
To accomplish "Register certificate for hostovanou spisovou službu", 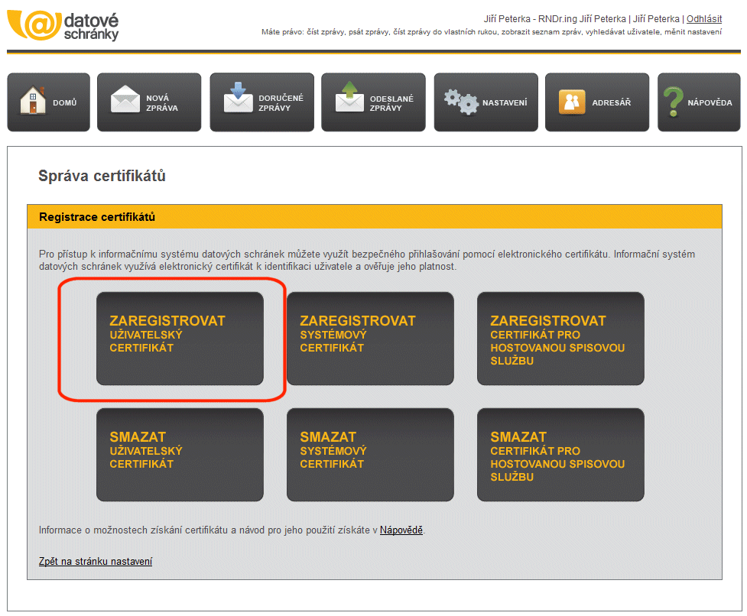I will (560, 339).
